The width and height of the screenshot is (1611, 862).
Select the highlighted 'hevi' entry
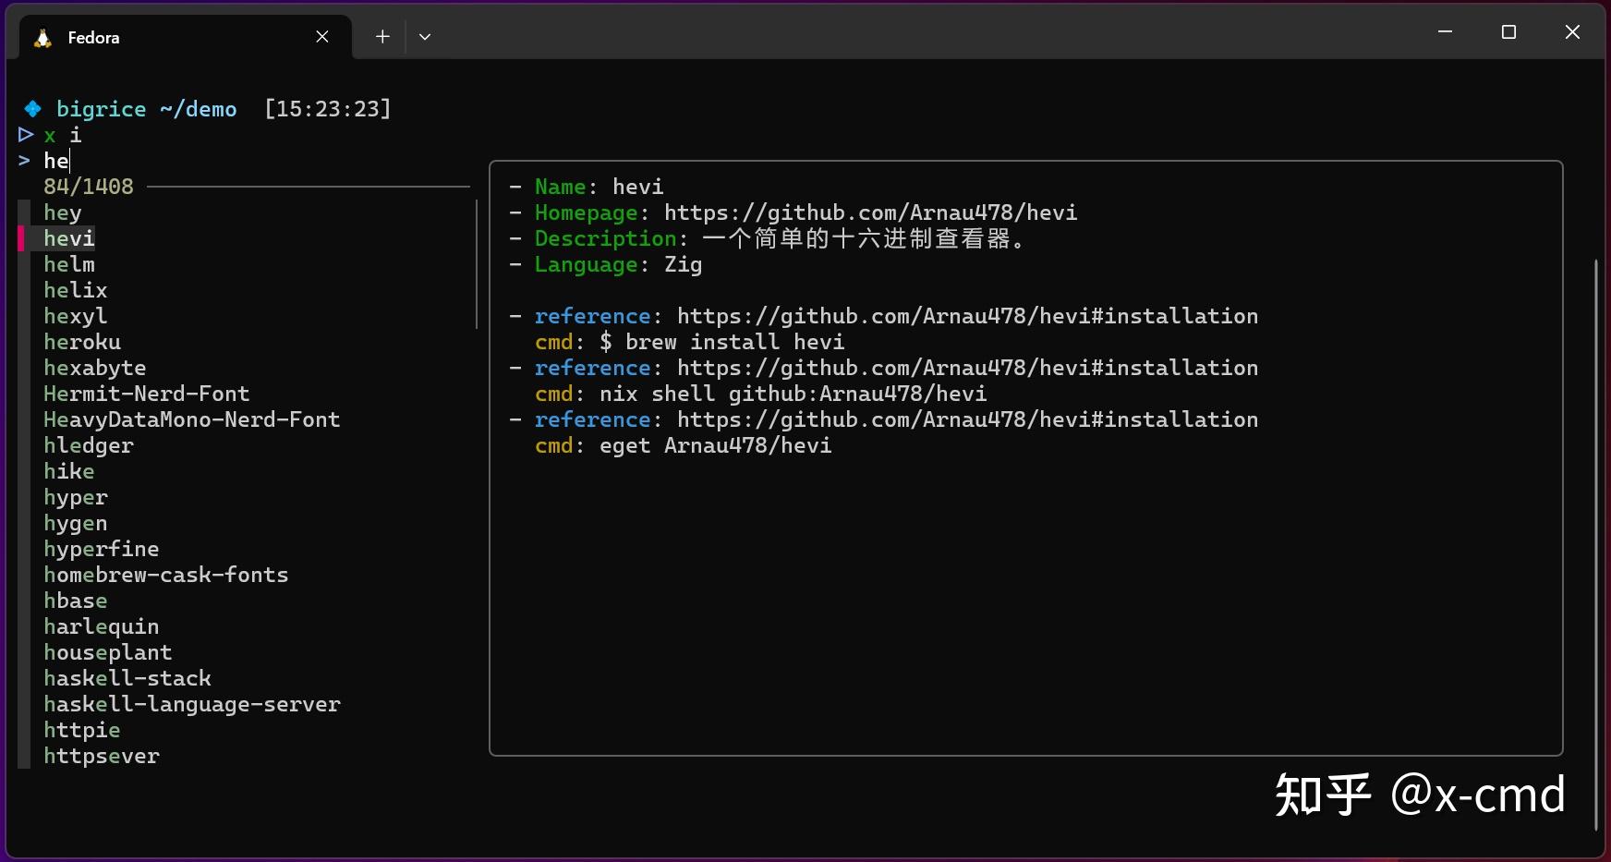(x=68, y=238)
